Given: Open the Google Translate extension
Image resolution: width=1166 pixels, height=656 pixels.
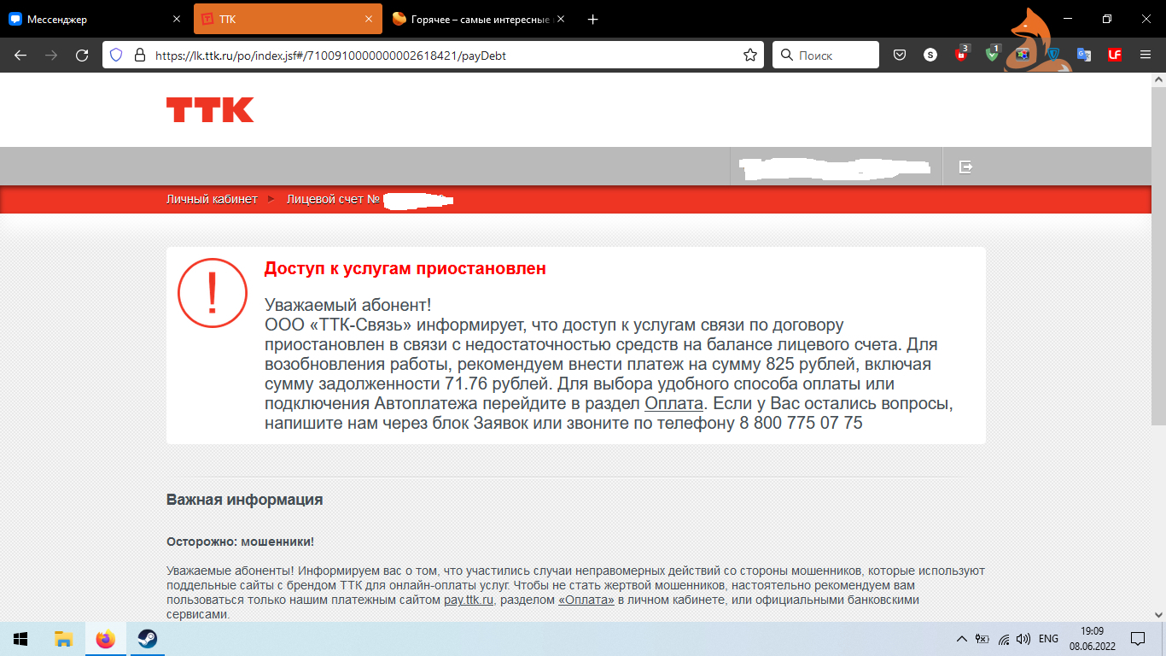Looking at the screenshot, I should click(x=1084, y=55).
